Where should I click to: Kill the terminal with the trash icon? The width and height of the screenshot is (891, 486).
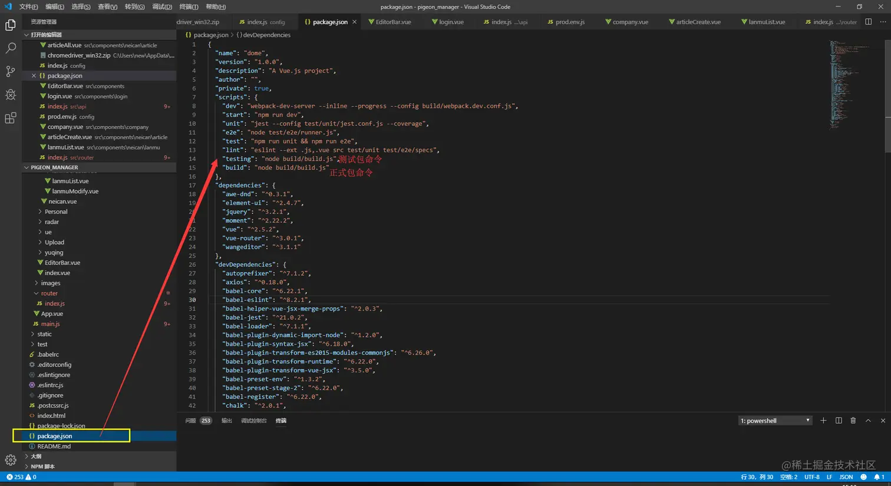[853, 421]
